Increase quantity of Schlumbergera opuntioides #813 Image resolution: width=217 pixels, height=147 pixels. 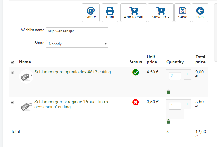[x=187, y=74]
